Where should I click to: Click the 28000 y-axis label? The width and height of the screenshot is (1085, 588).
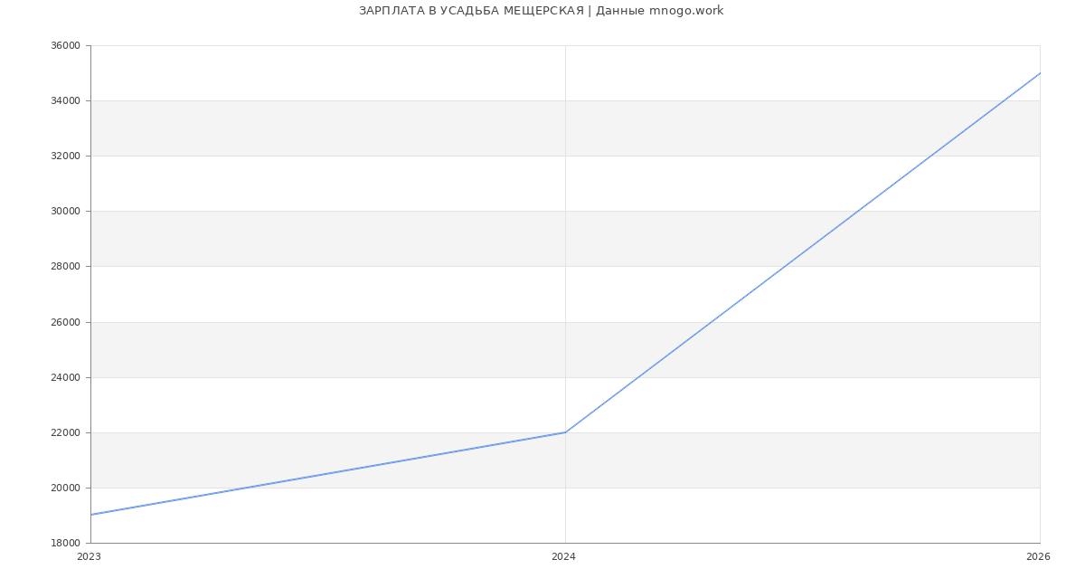[x=65, y=267]
